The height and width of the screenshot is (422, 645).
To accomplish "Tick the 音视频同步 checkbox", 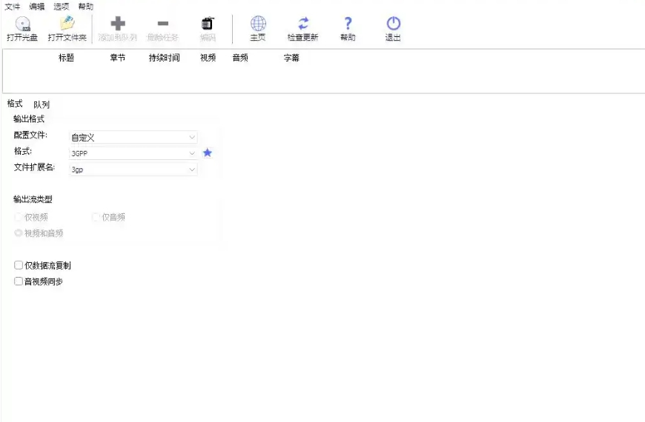I will 19,281.
